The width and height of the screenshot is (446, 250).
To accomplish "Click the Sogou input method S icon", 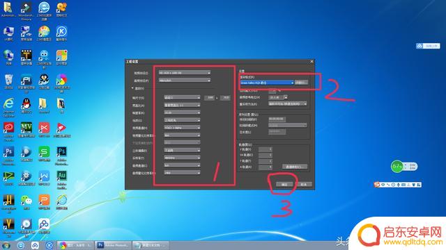I will coord(376,185).
